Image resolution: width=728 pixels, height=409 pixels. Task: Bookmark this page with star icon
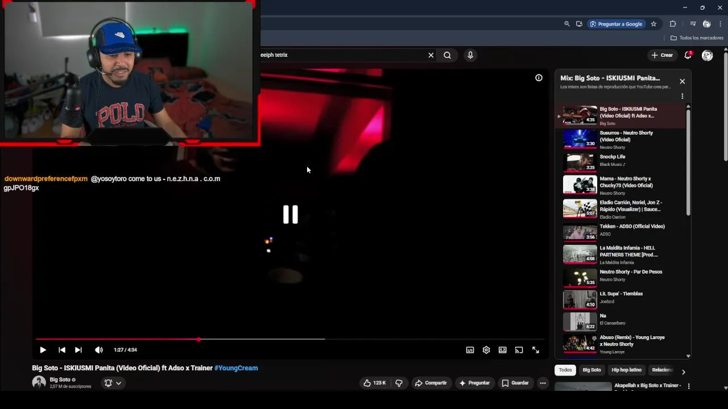(653, 24)
